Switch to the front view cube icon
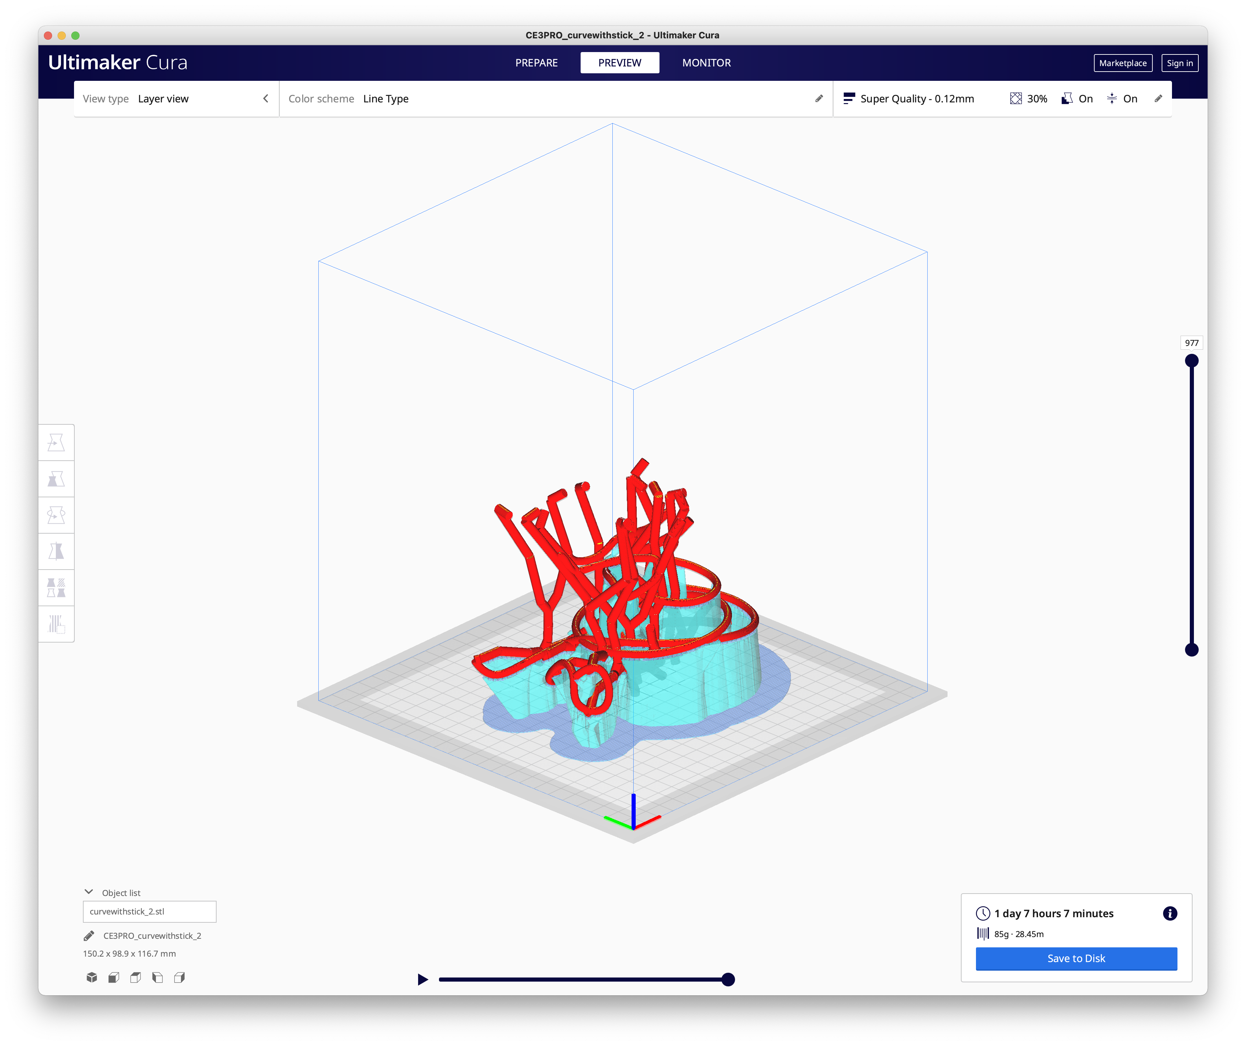The width and height of the screenshot is (1246, 1046). (114, 977)
